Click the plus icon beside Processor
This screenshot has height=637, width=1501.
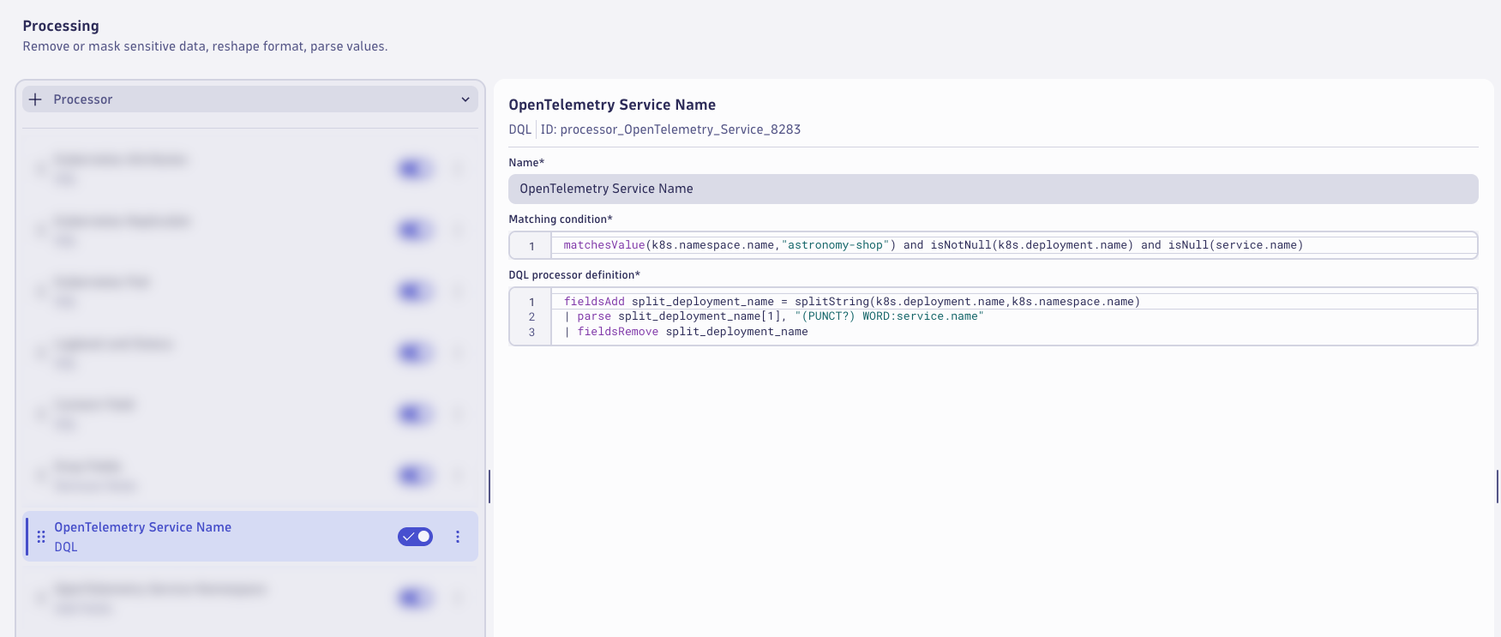35,99
